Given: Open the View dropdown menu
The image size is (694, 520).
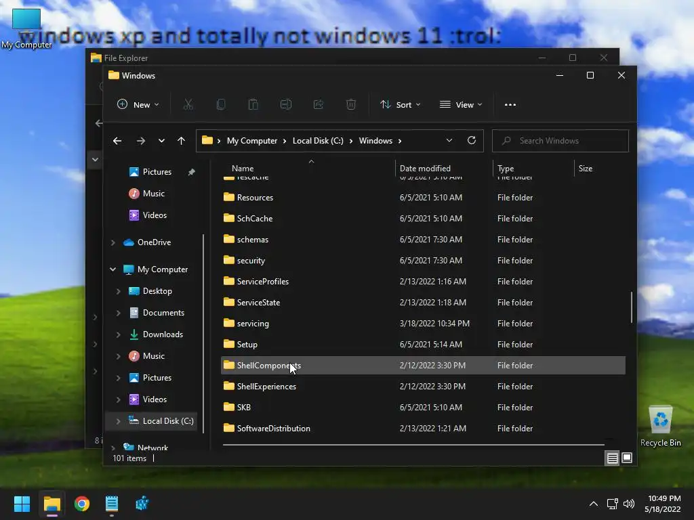Looking at the screenshot, I should tap(461, 104).
